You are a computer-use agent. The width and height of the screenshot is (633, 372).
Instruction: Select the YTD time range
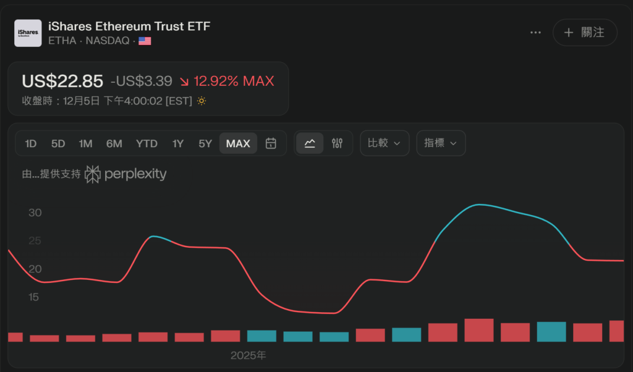147,143
